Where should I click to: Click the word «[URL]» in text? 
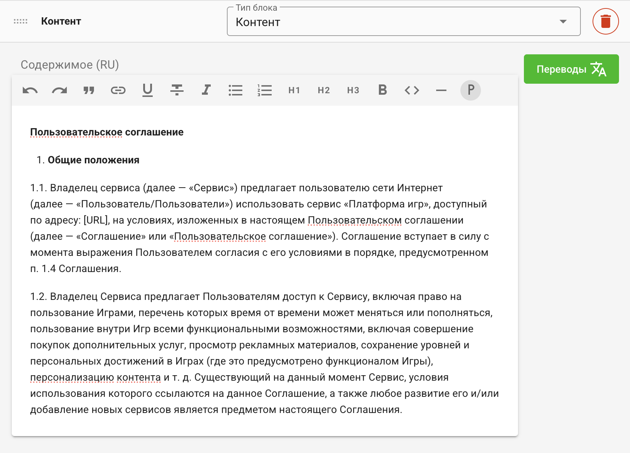click(x=97, y=220)
